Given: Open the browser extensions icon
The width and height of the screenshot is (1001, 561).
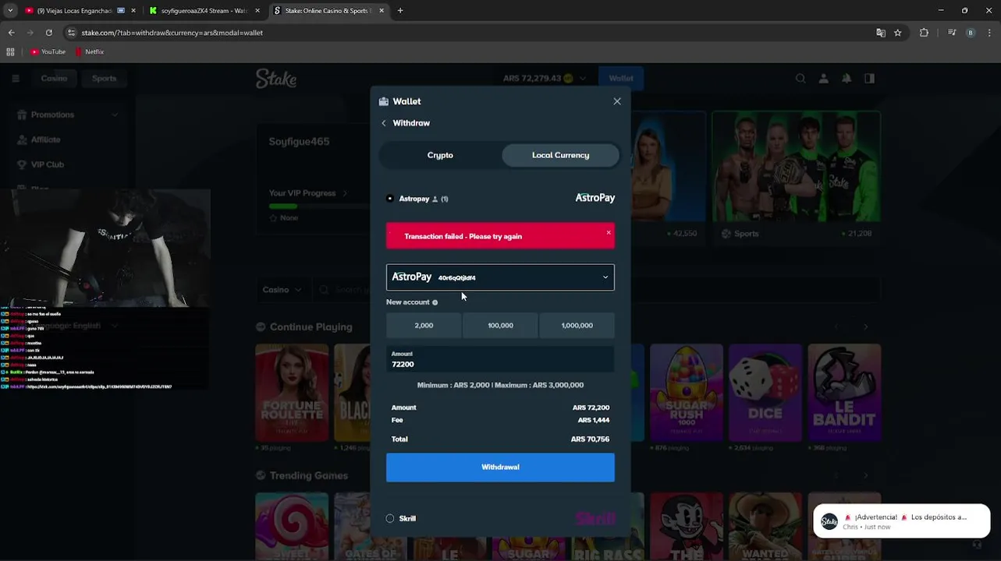Looking at the screenshot, I should coord(925,33).
